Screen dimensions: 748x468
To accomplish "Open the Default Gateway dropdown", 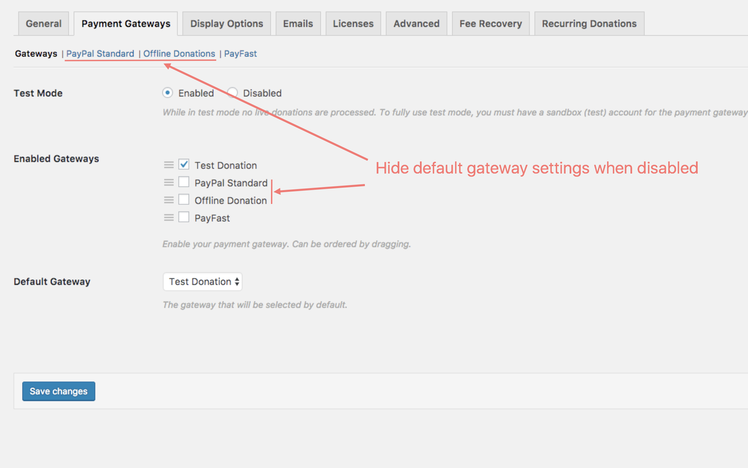I will 202,281.
